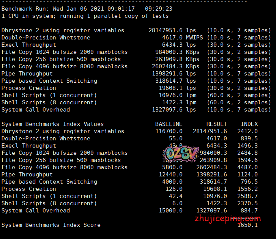Click the INDEX column header

249,124
